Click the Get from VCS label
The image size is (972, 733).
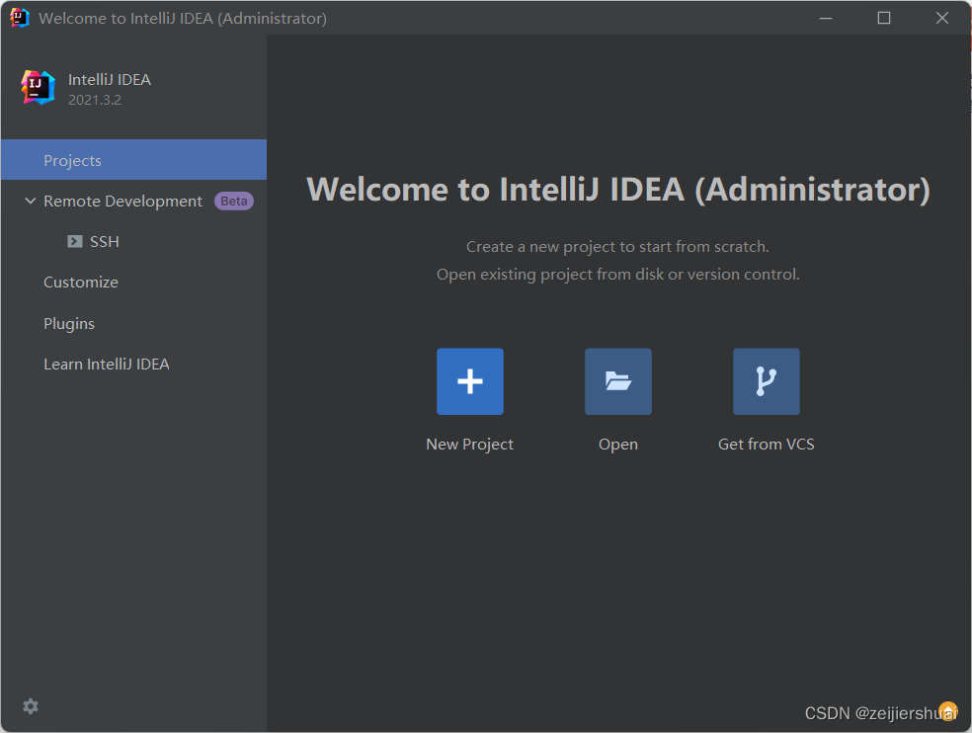pos(767,445)
